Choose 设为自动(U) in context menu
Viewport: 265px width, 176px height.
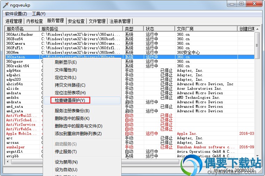click(x=82, y=170)
